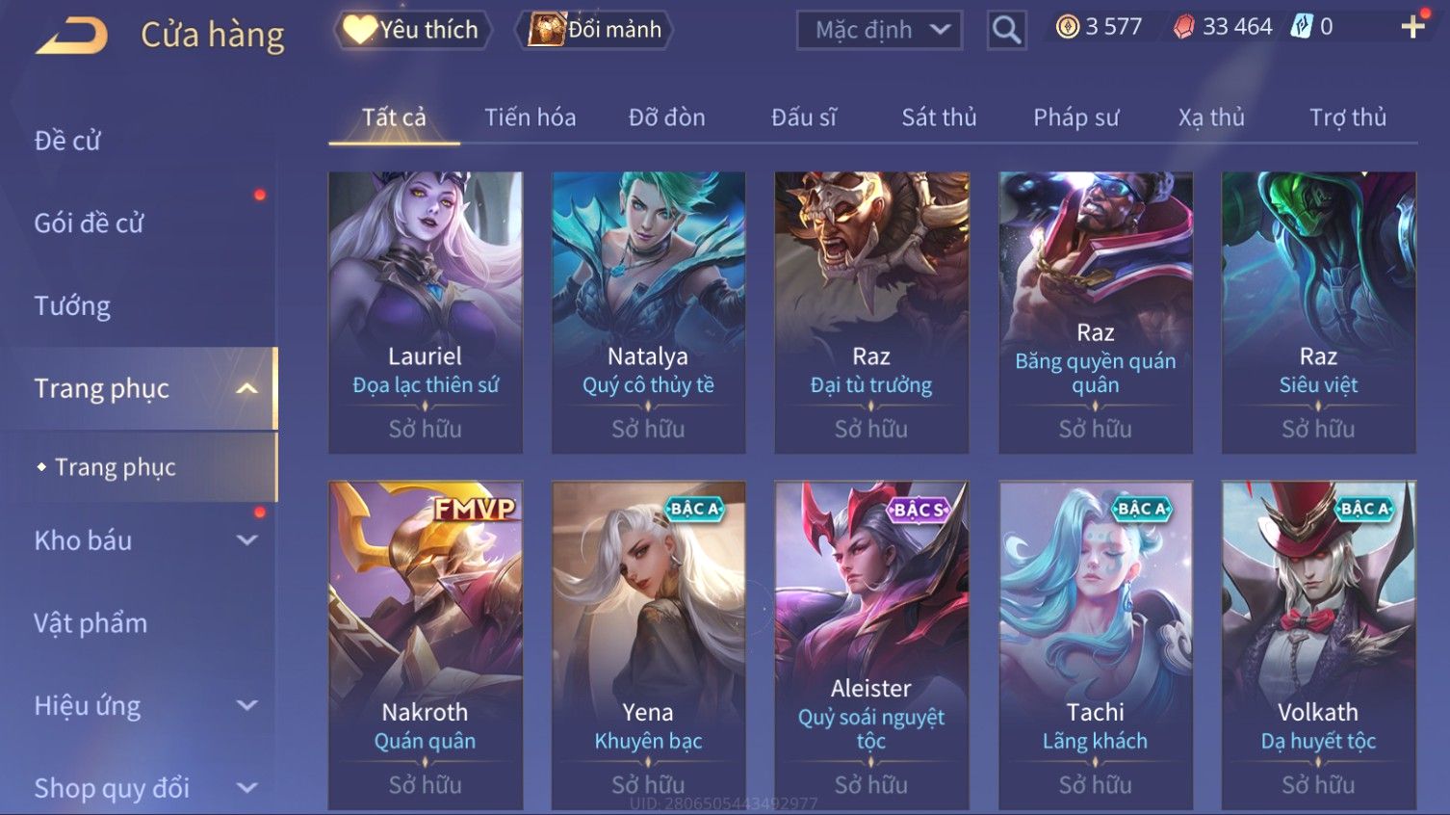
Task: Select Nakroth Quán quân FMVP skin card
Action: pos(426,645)
